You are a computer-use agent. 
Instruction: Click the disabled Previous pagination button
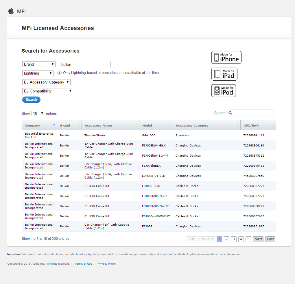click(x=206, y=239)
